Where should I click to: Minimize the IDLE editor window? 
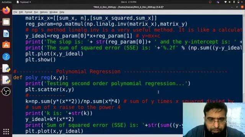point(232,7)
